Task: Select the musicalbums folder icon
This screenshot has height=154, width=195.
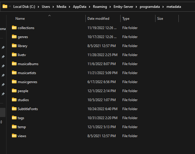Action: point(14,64)
